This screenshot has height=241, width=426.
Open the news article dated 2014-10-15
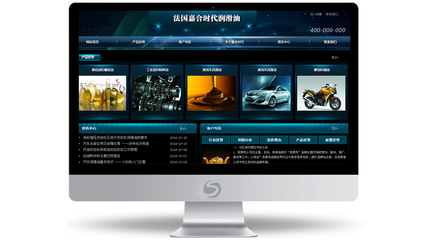coord(113,144)
